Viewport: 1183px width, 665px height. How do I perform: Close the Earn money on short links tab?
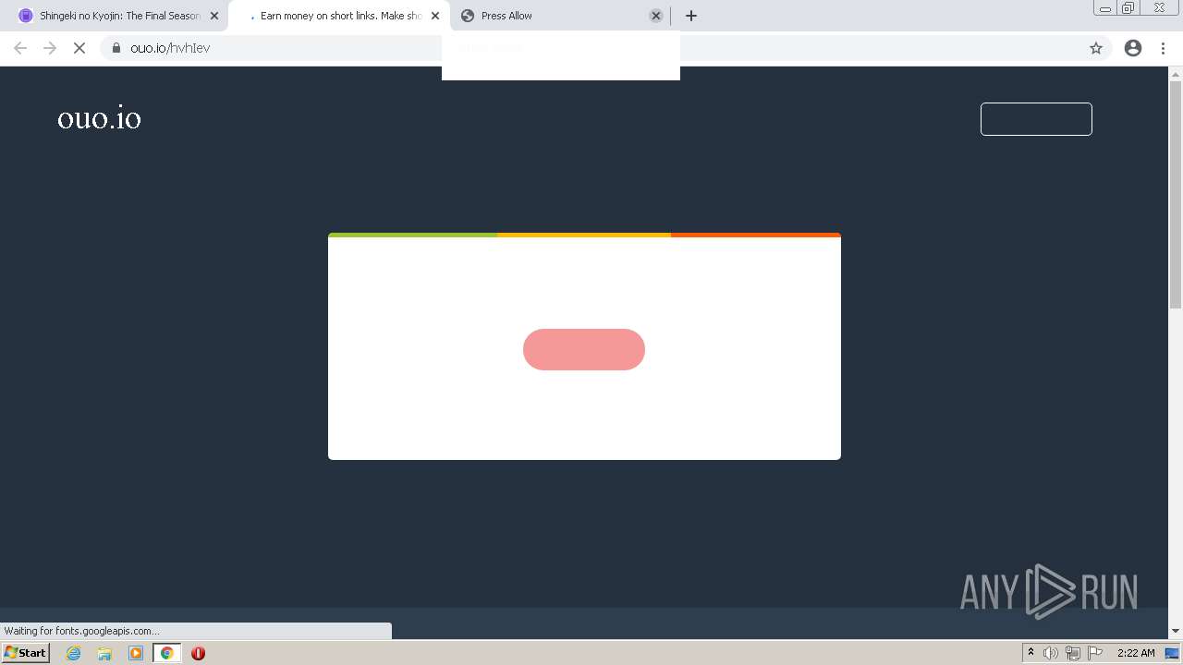click(x=435, y=16)
